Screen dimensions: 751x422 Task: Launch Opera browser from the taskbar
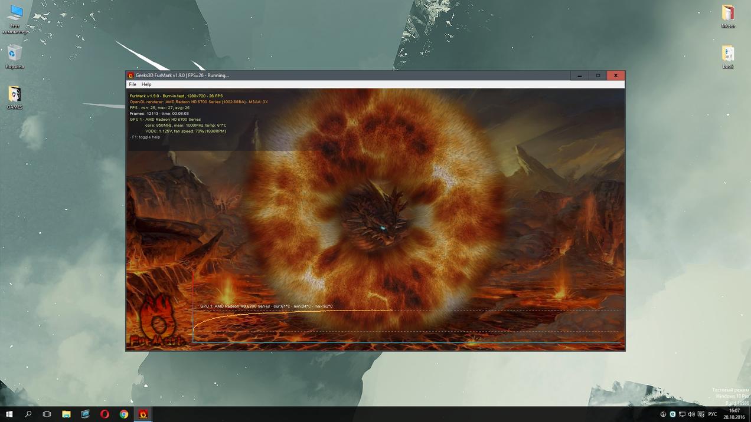click(105, 414)
